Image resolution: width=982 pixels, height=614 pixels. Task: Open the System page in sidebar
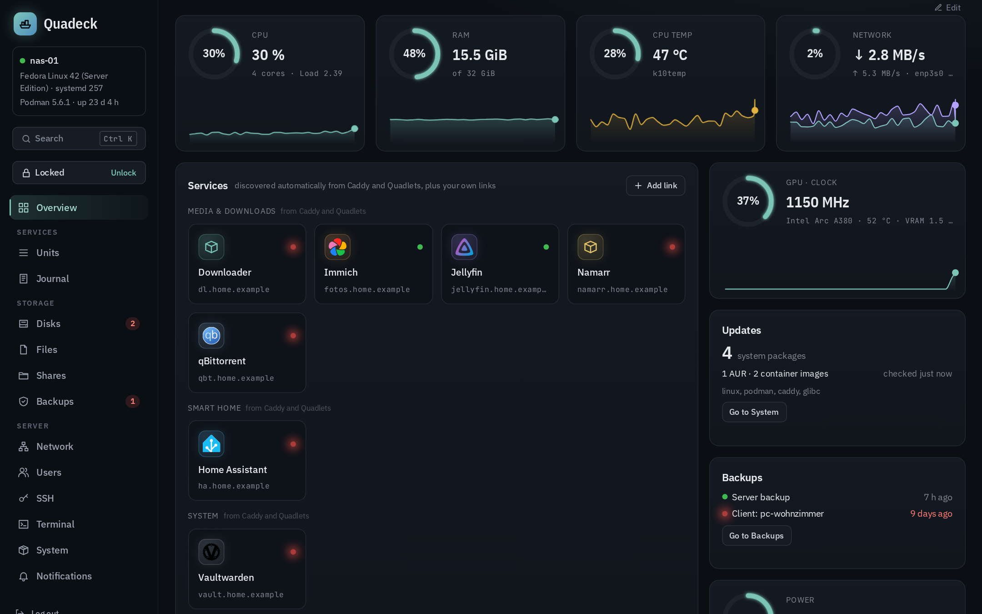(x=79, y=550)
